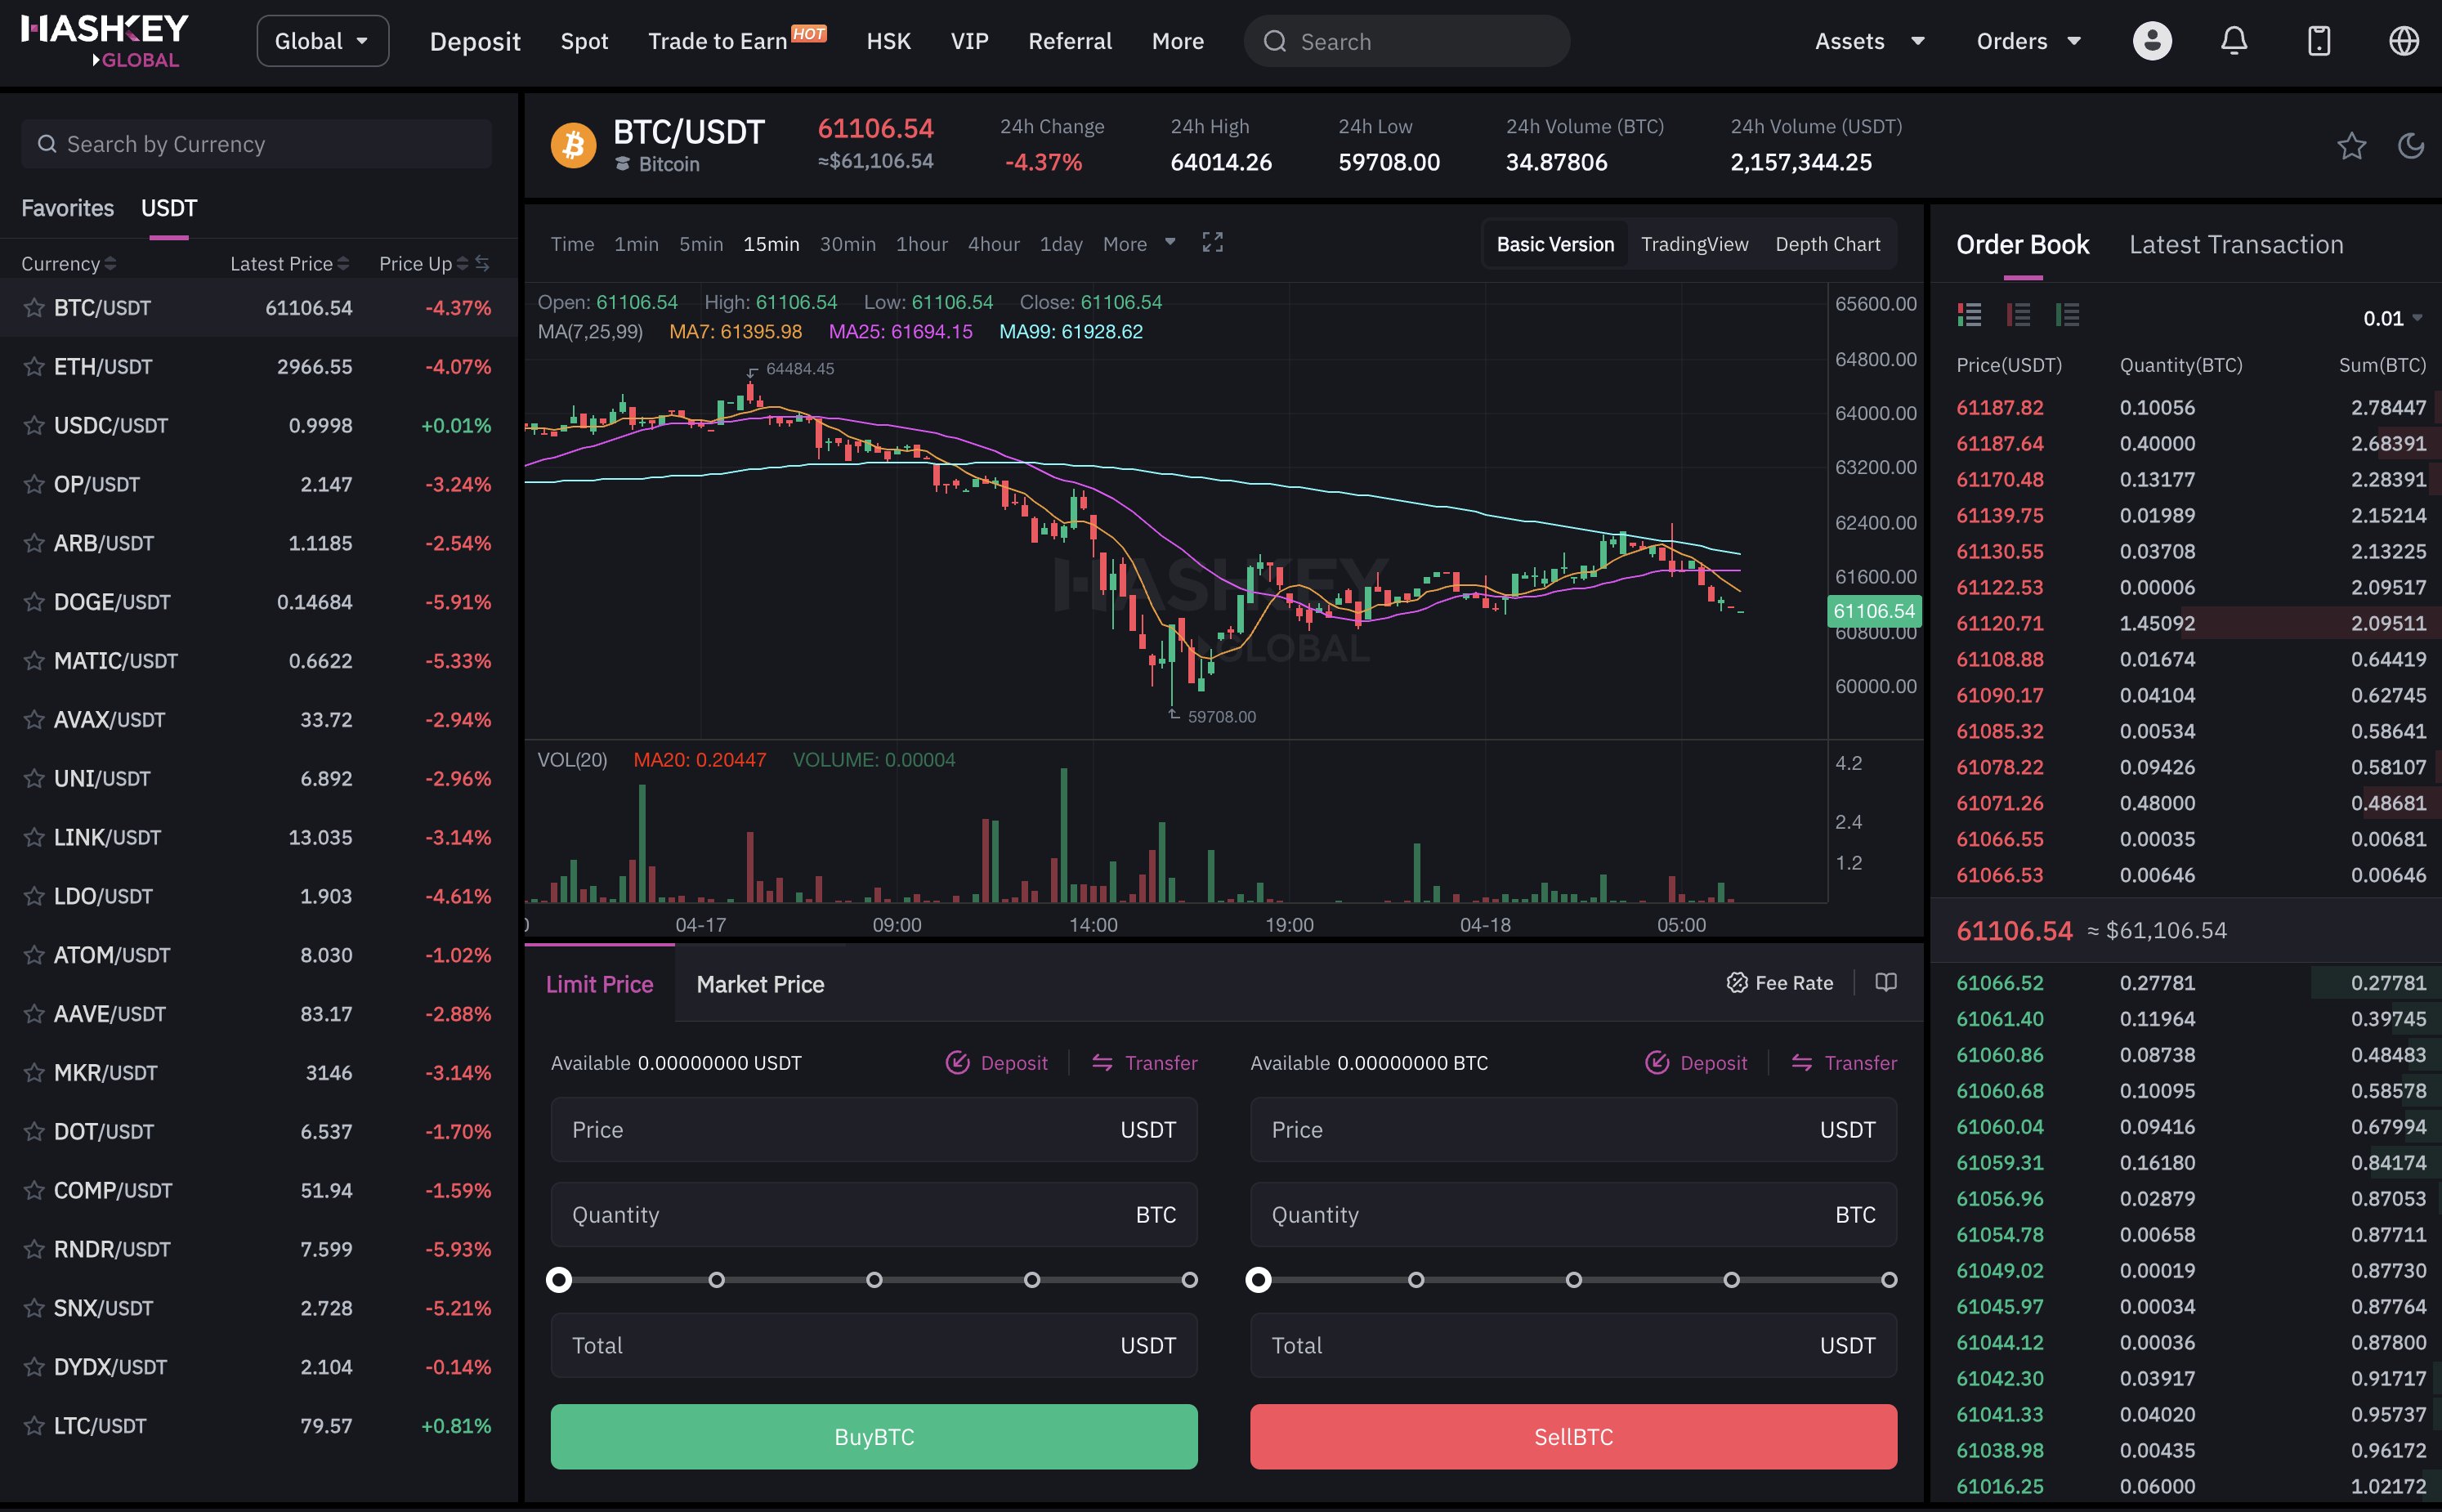
Task: Switch to the Favorites tab
Action: [68, 208]
